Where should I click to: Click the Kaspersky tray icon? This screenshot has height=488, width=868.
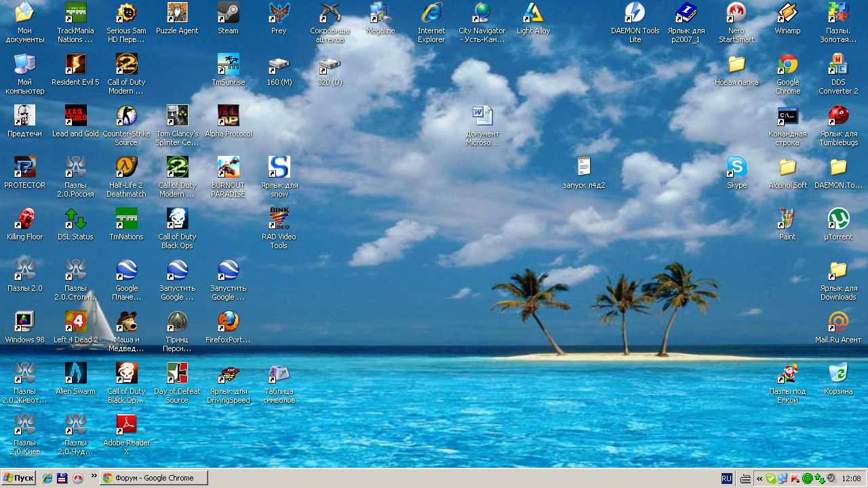(x=795, y=479)
